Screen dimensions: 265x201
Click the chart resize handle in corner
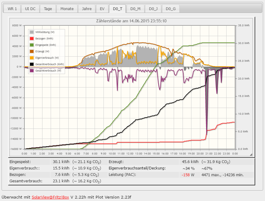(x=251, y=154)
